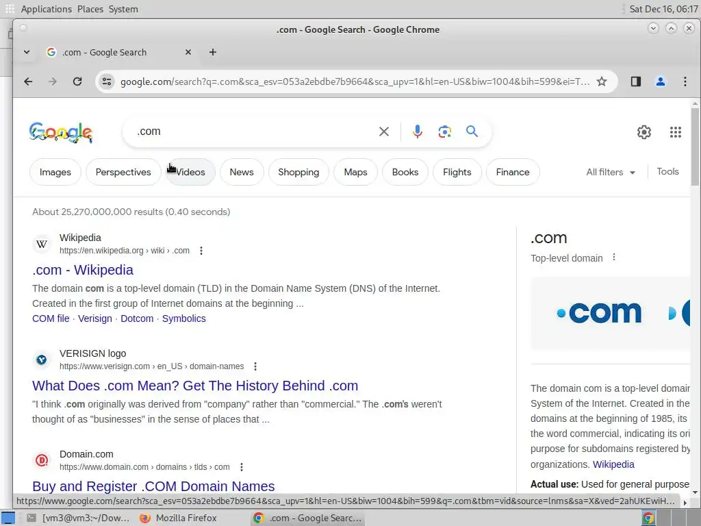Select the Finance filter

pyautogui.click(x=513, y=172)
